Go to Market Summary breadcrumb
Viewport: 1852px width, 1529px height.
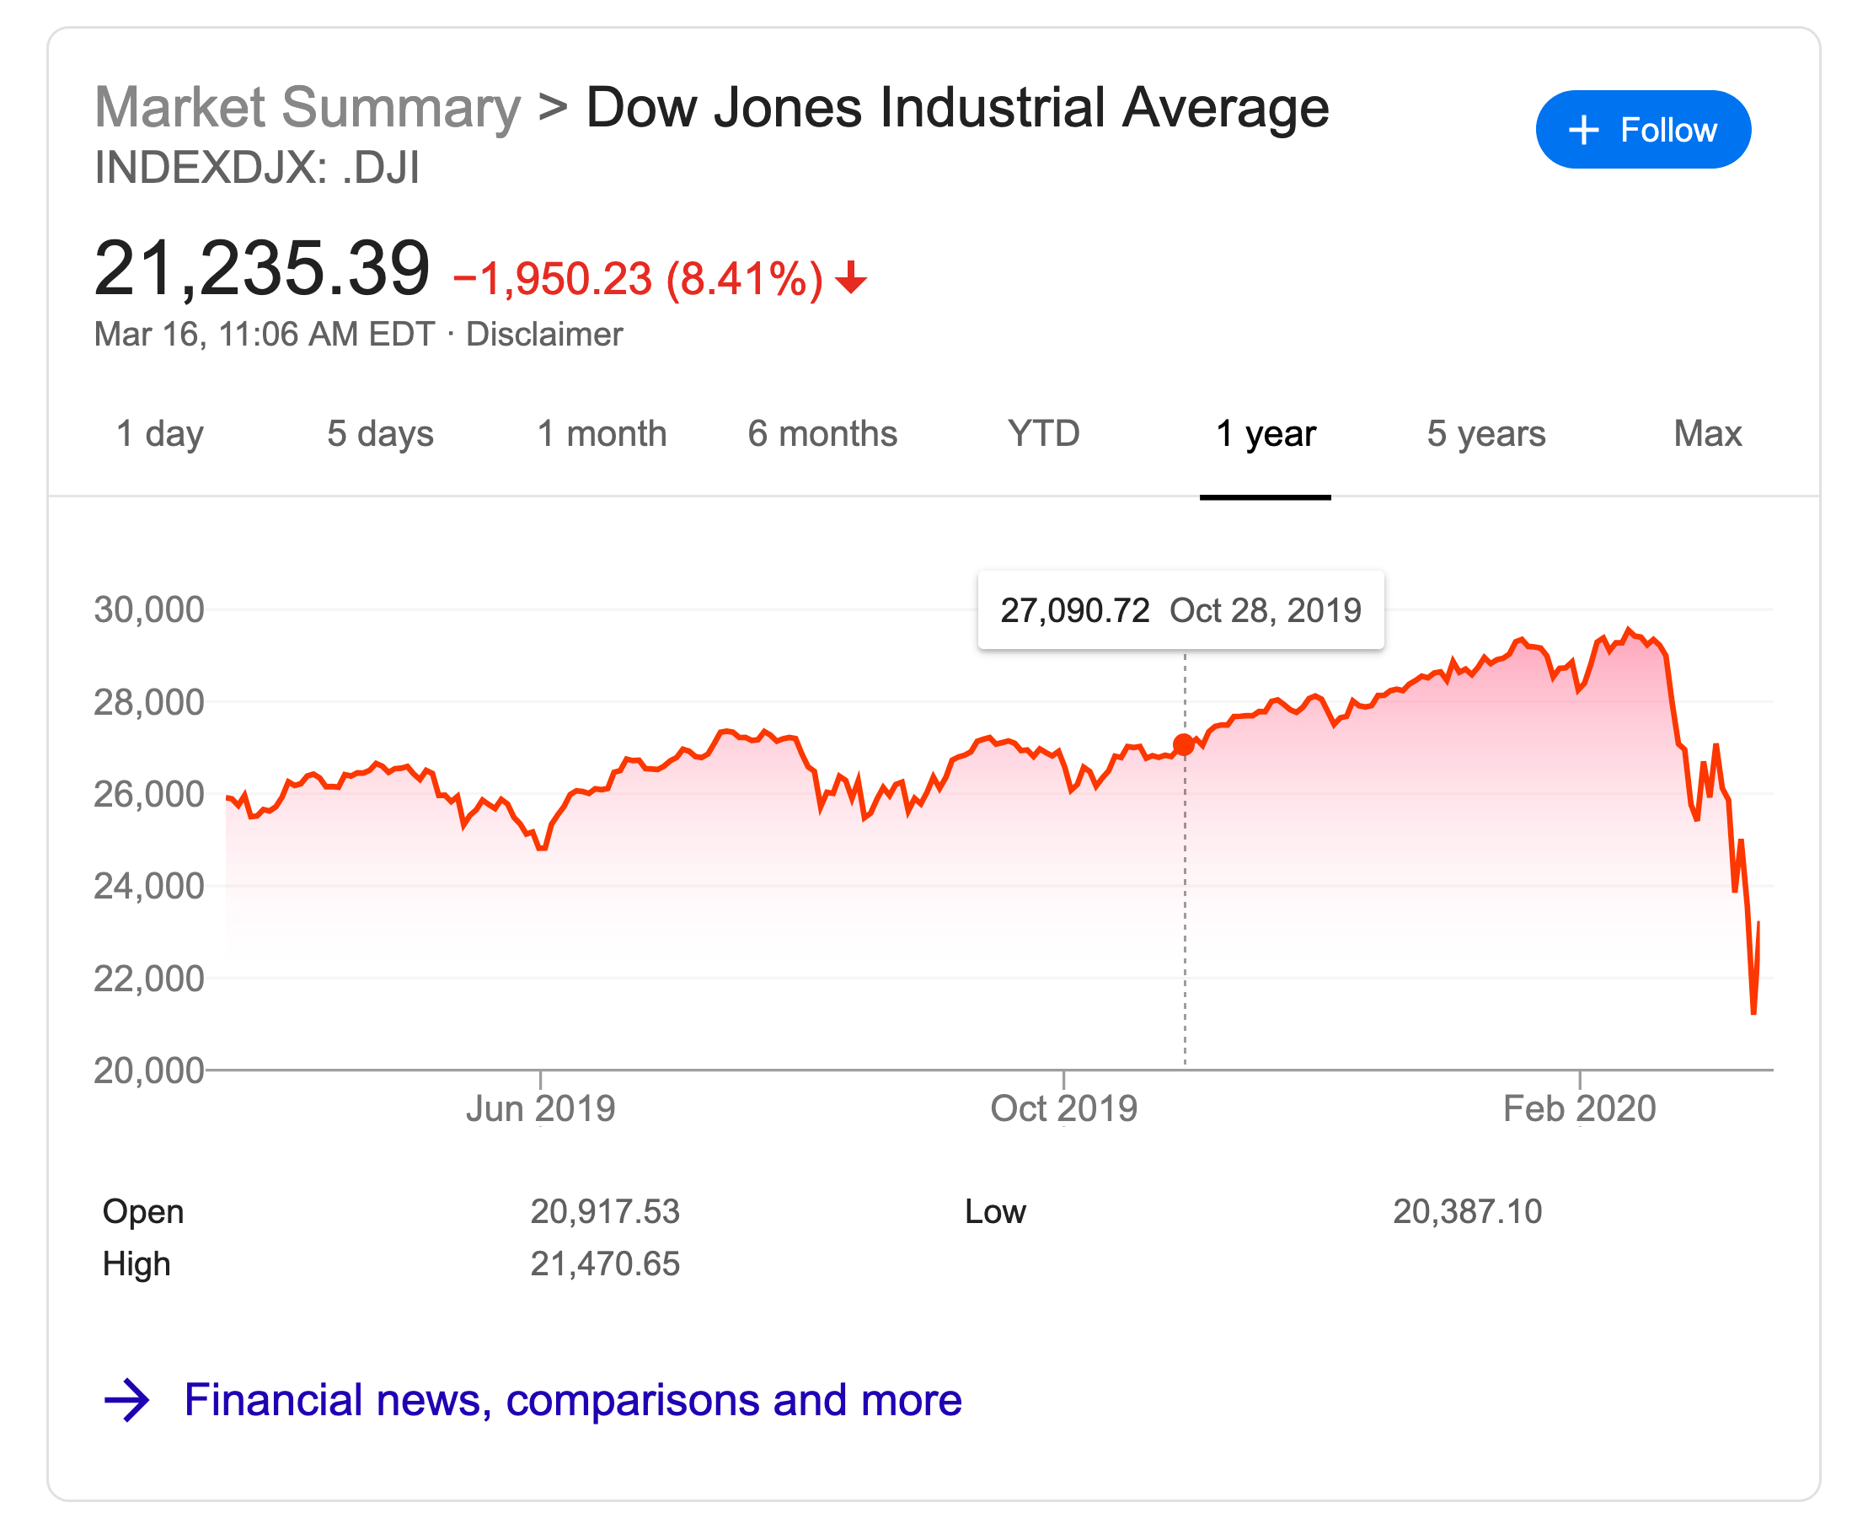[x=308, y=107]
